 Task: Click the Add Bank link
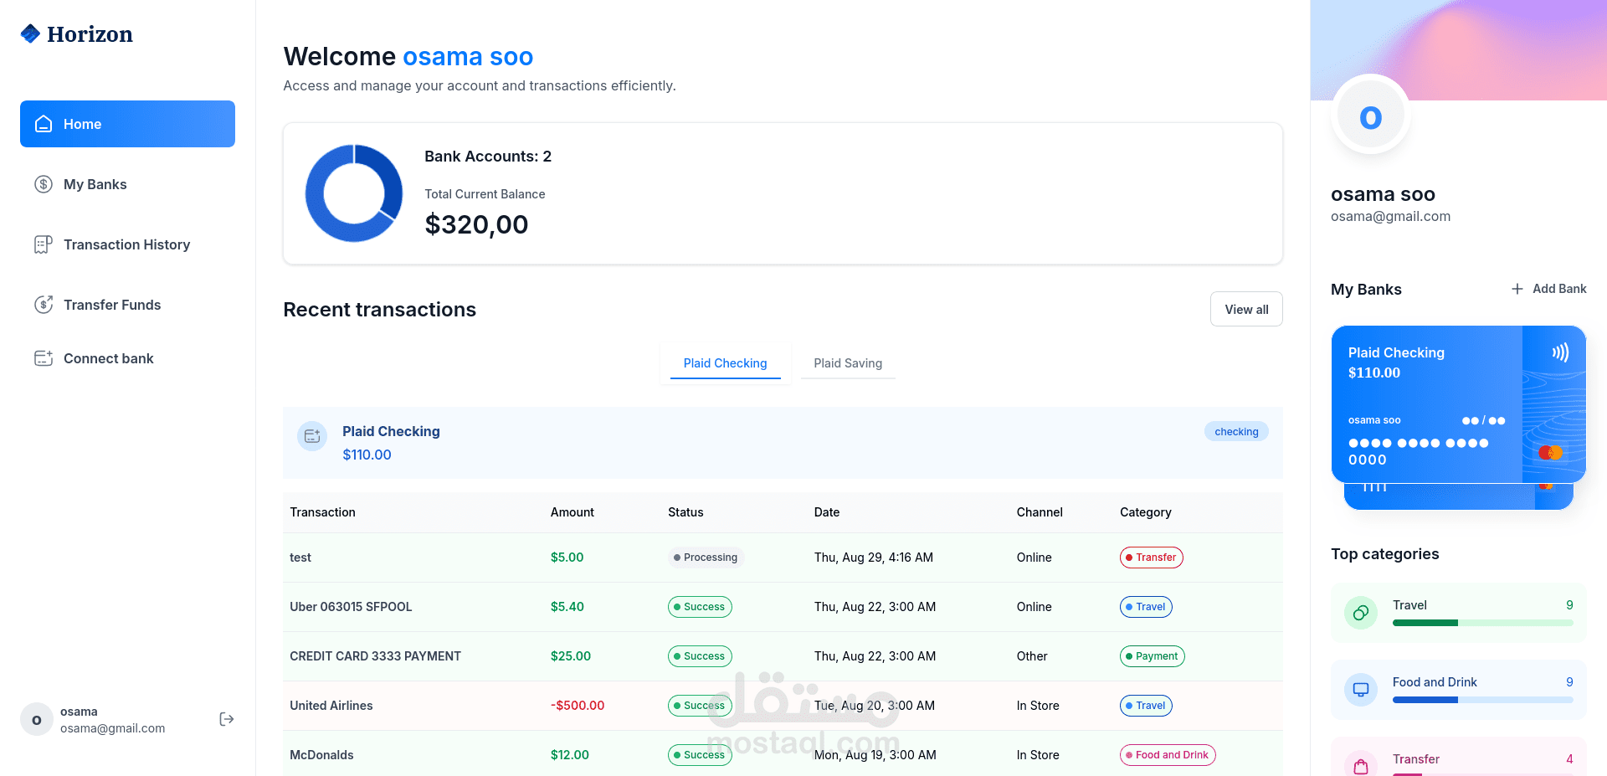1558,289
